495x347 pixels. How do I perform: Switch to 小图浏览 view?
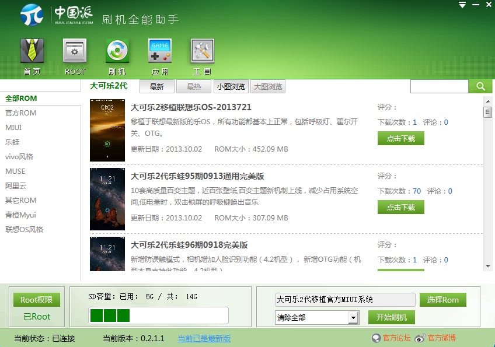coord(231,87)
